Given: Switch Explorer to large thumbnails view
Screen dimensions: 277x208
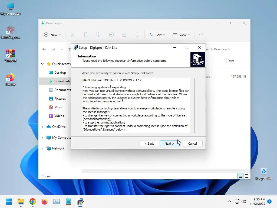Looking at the screenshot, I should click(246, 176).
